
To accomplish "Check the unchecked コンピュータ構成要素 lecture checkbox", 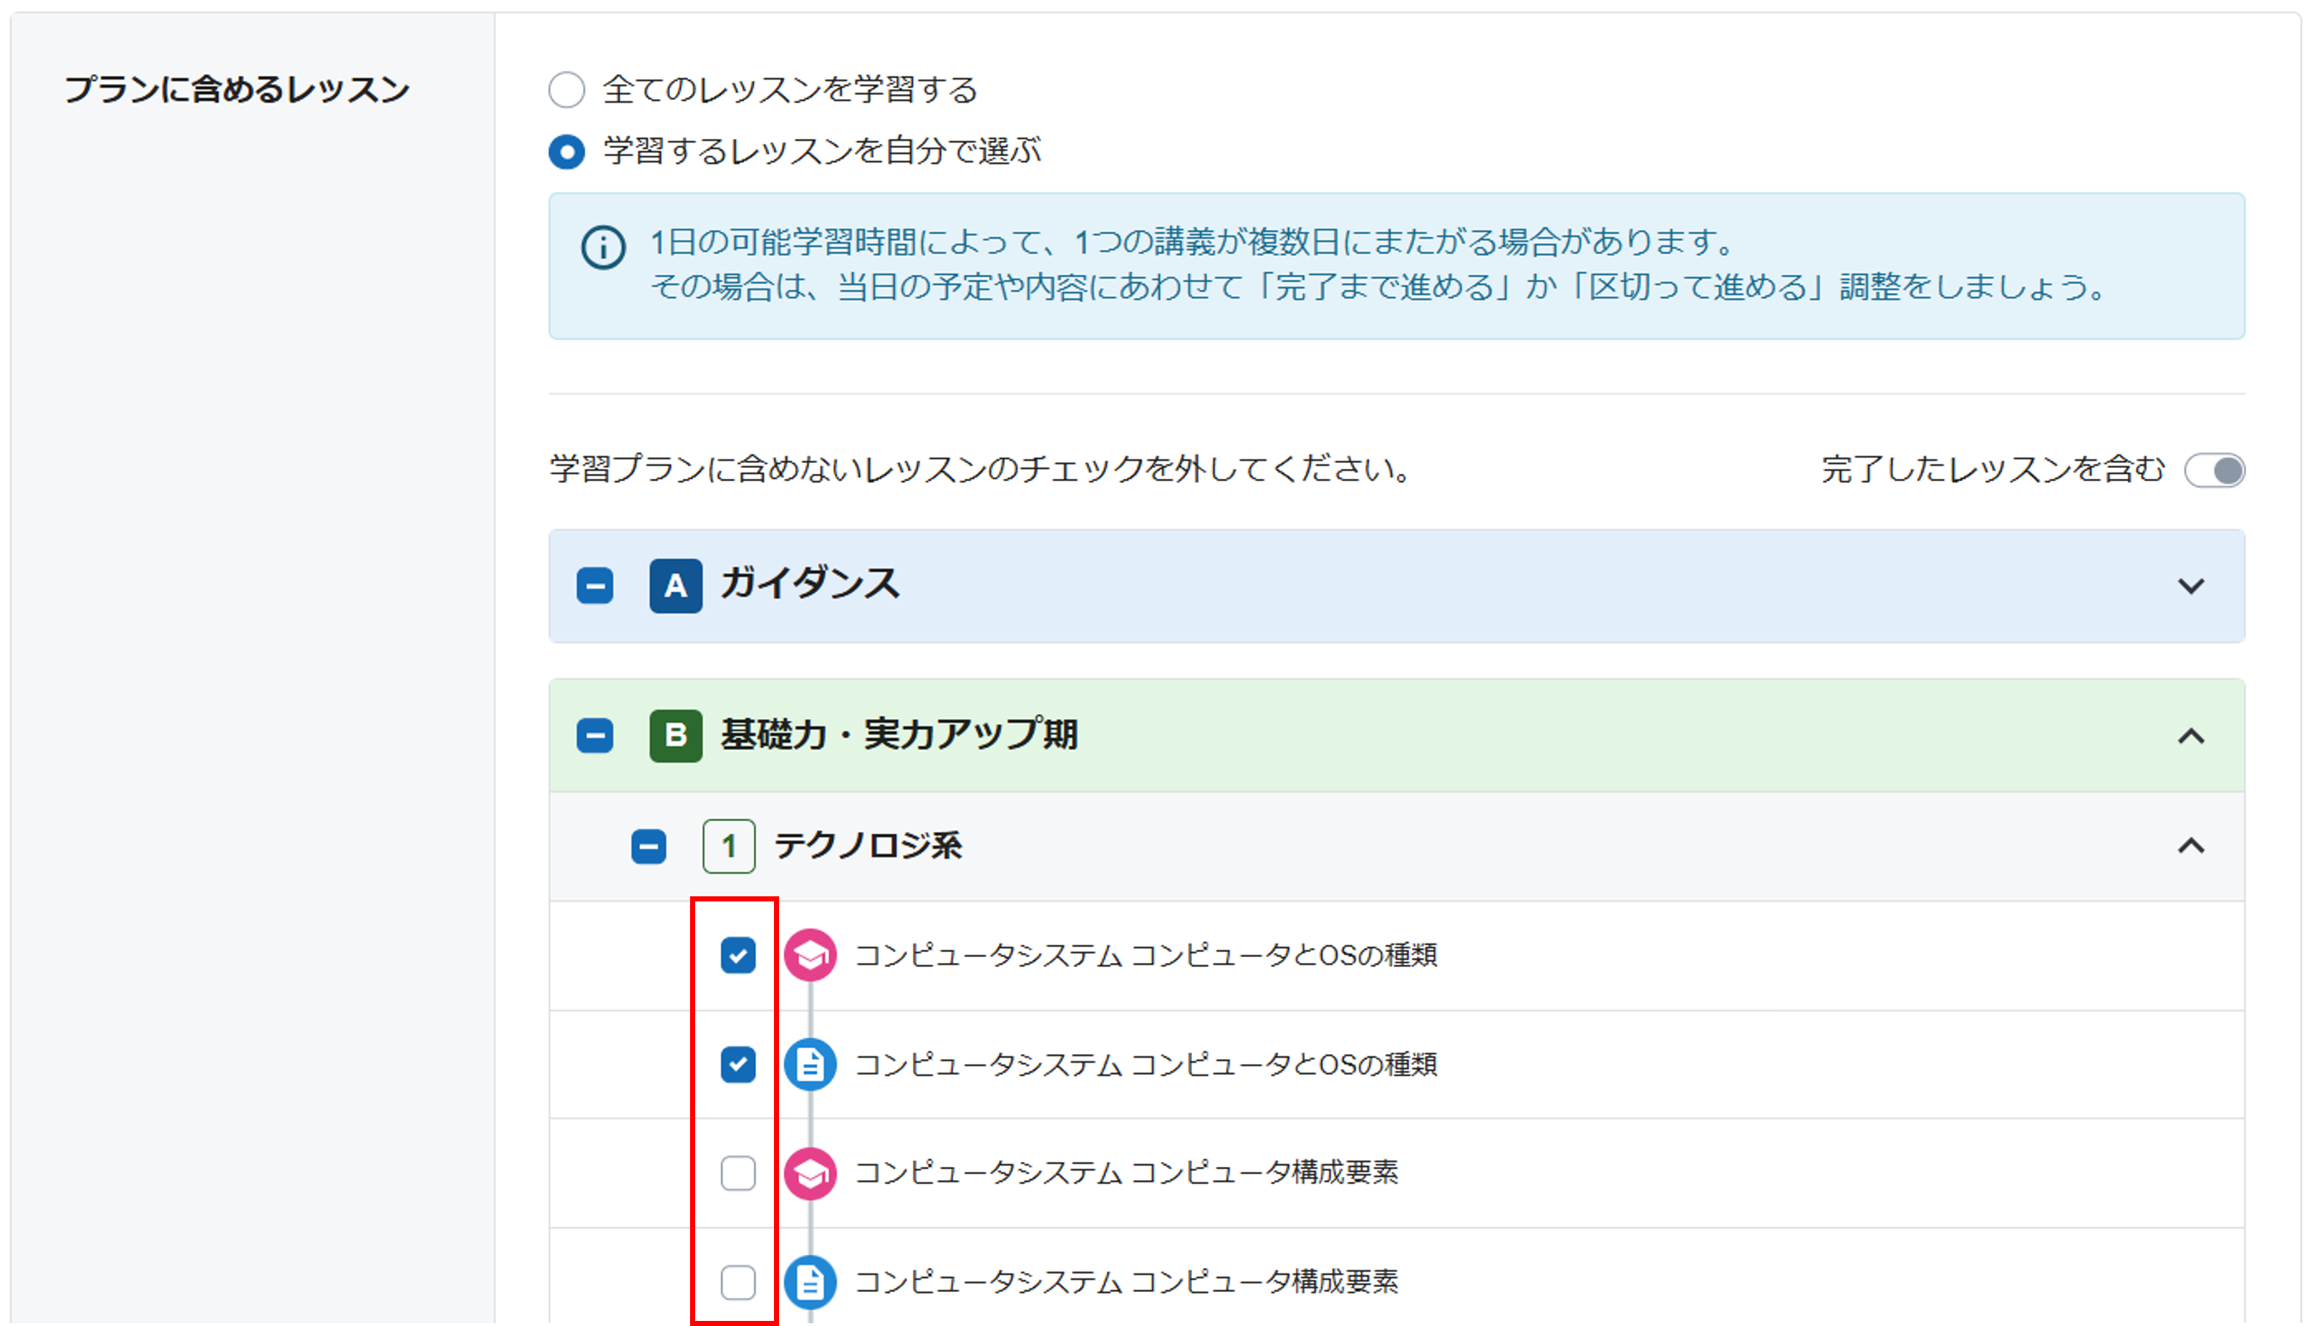I will pos(738,1173).
